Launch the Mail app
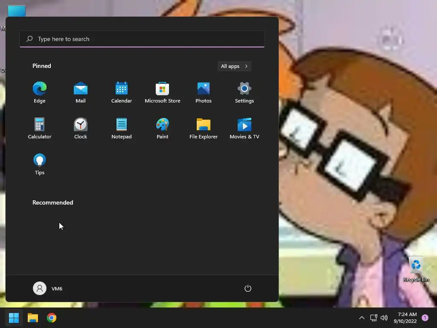Screen dimensions: 437x328 coord(81,93)
